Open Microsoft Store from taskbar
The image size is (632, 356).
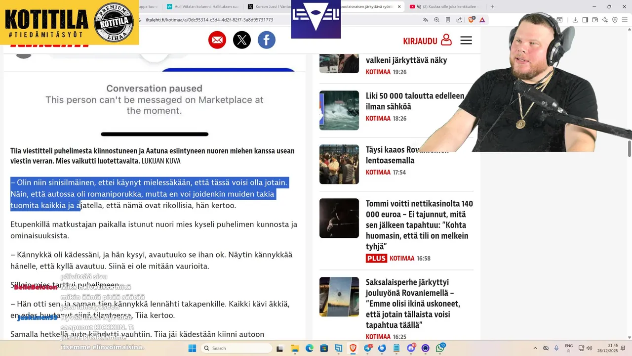pyautogui.click(x=324, y=348)
